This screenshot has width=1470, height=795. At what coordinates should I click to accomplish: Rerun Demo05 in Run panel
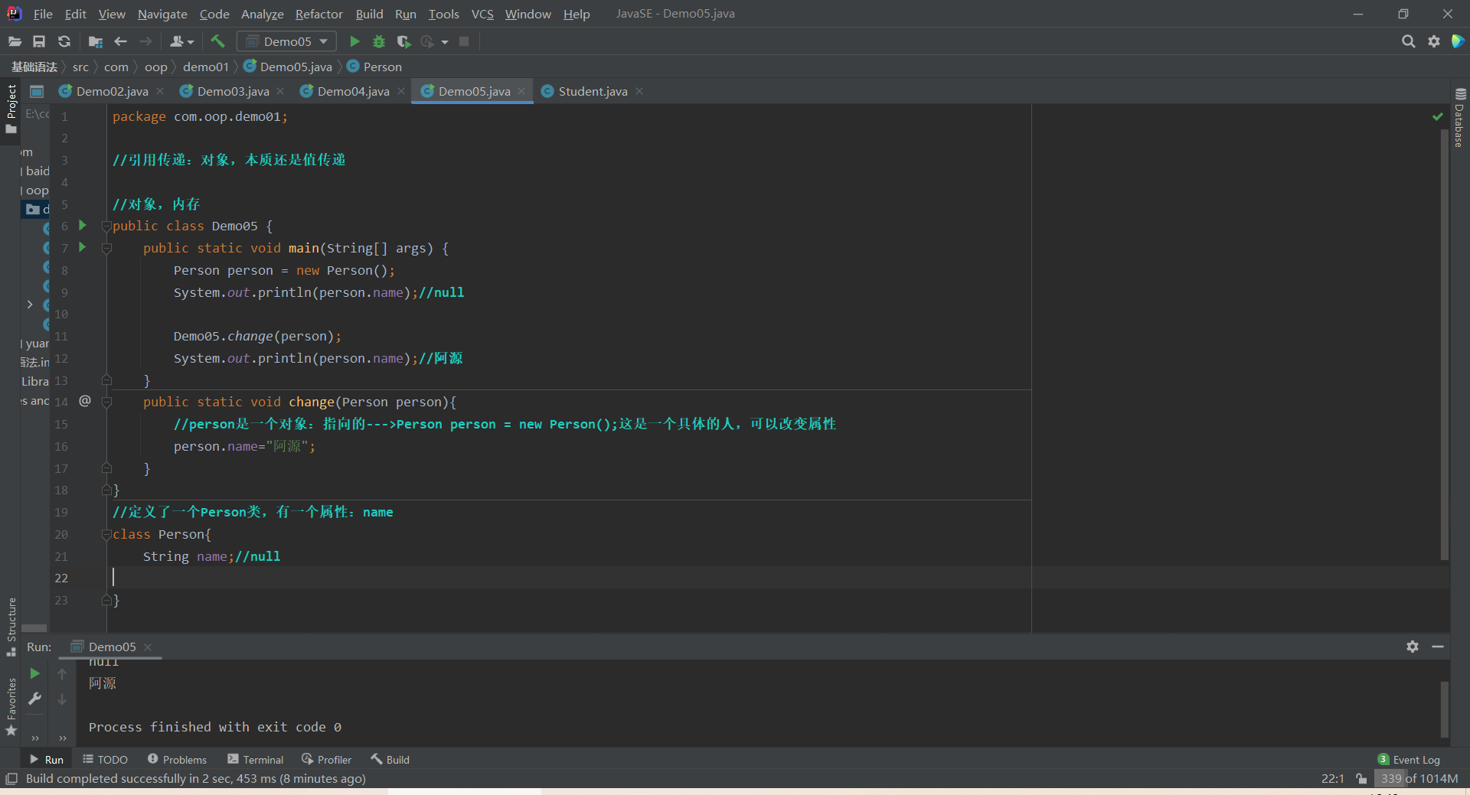34,673
